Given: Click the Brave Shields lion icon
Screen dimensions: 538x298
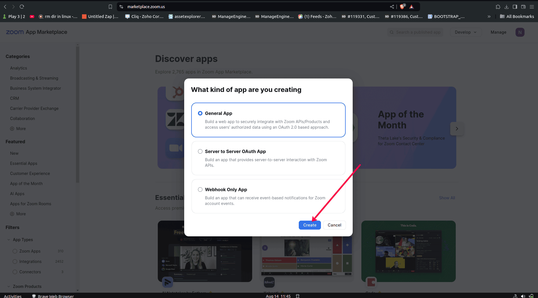Looking at the screenshot, I should click(x=402, y=7).
